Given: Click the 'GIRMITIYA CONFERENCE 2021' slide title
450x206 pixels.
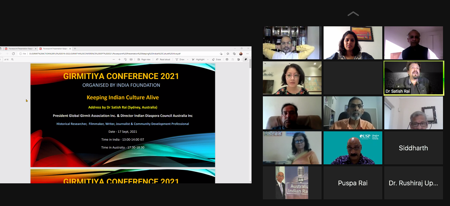Looking at the screenshot, I should tap(121, 76).
